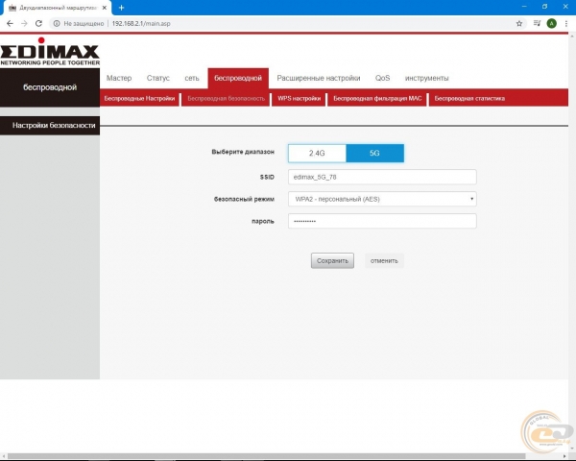The width and height of the screenshot is (576, 461).
Task: Open the сеть tab
Action: [192, 78]
